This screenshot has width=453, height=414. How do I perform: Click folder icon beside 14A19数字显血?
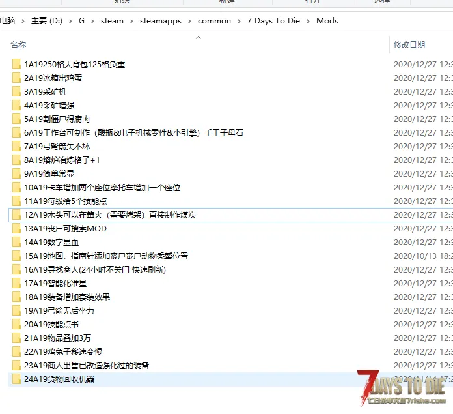point(16,242)
